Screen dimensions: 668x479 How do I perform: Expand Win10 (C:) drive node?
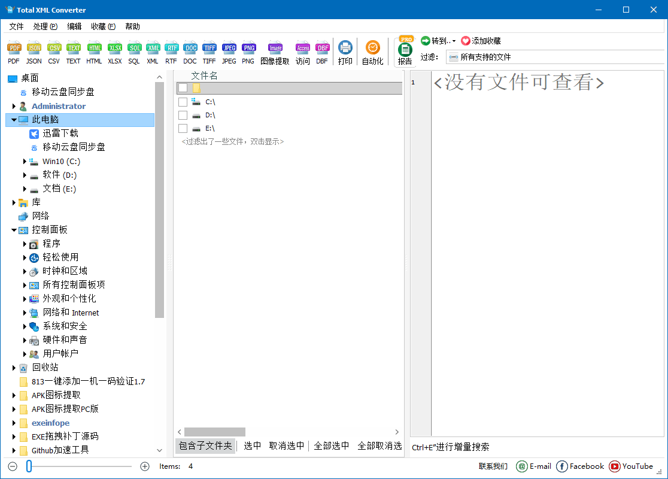[25, 161]
